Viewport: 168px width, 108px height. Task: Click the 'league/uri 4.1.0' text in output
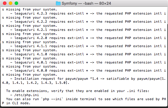point(31,54)
